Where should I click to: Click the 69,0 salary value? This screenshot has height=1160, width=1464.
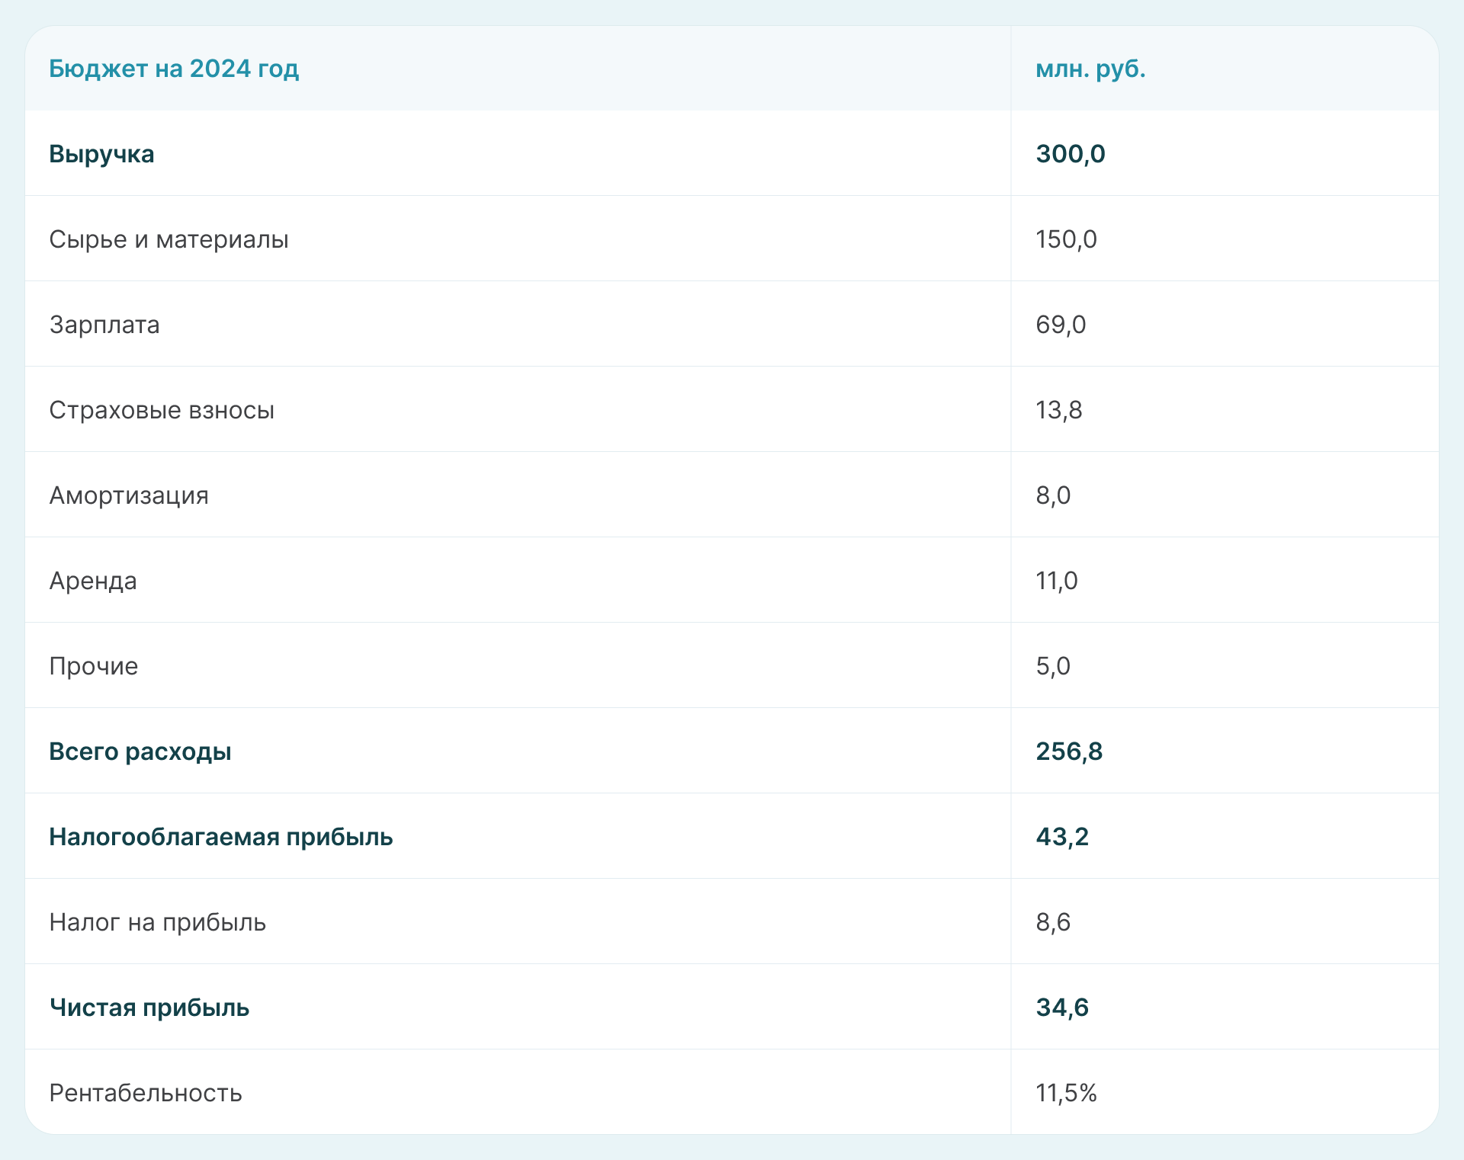click(x=1061, y=325)
